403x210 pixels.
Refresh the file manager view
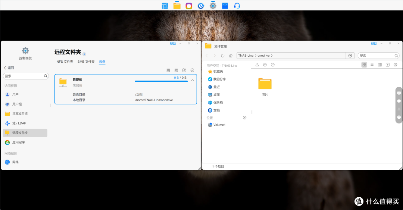[222, 56]
